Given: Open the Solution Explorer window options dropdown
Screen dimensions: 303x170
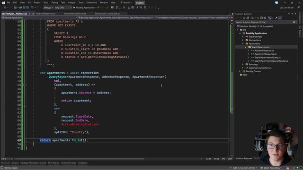Looking at the screenshot, I should [289, 14].
